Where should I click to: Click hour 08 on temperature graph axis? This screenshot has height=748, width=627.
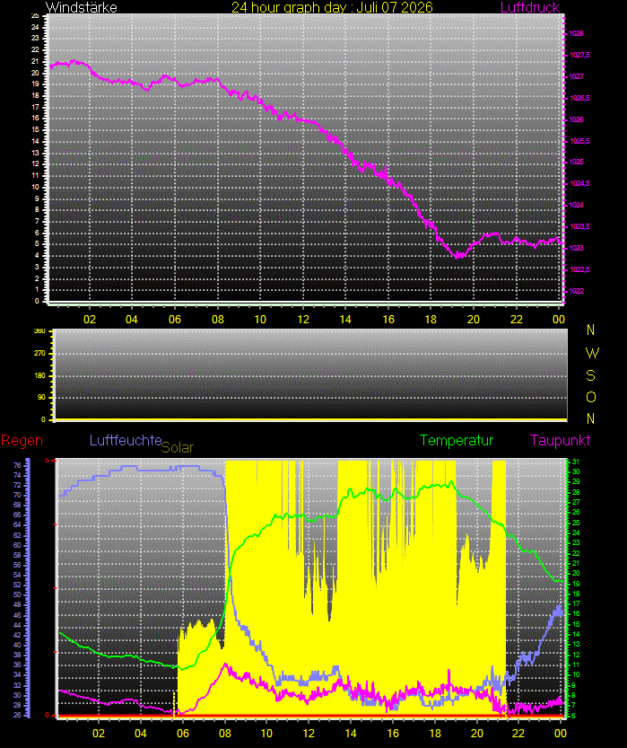coord(225,734)
